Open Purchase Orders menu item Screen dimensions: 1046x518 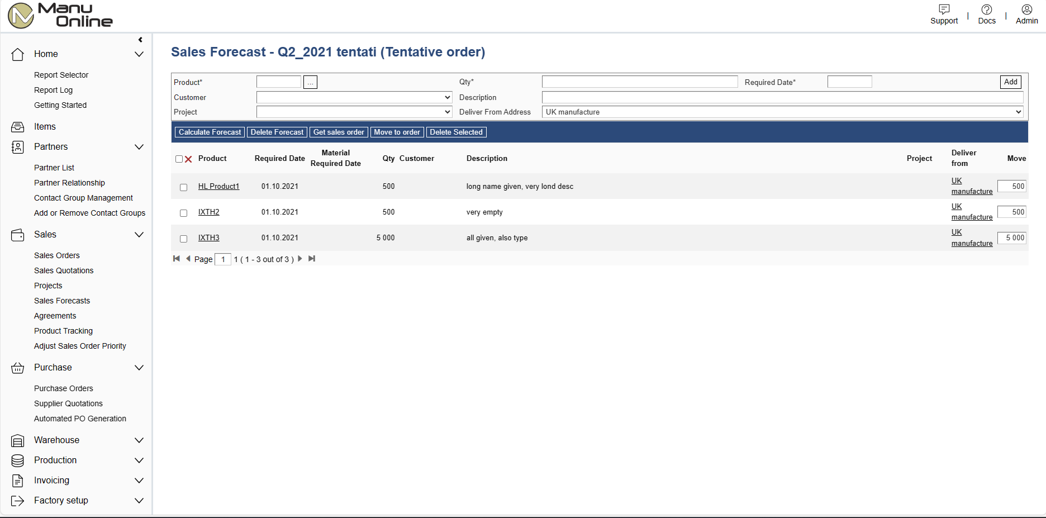[x=64, y=388]
